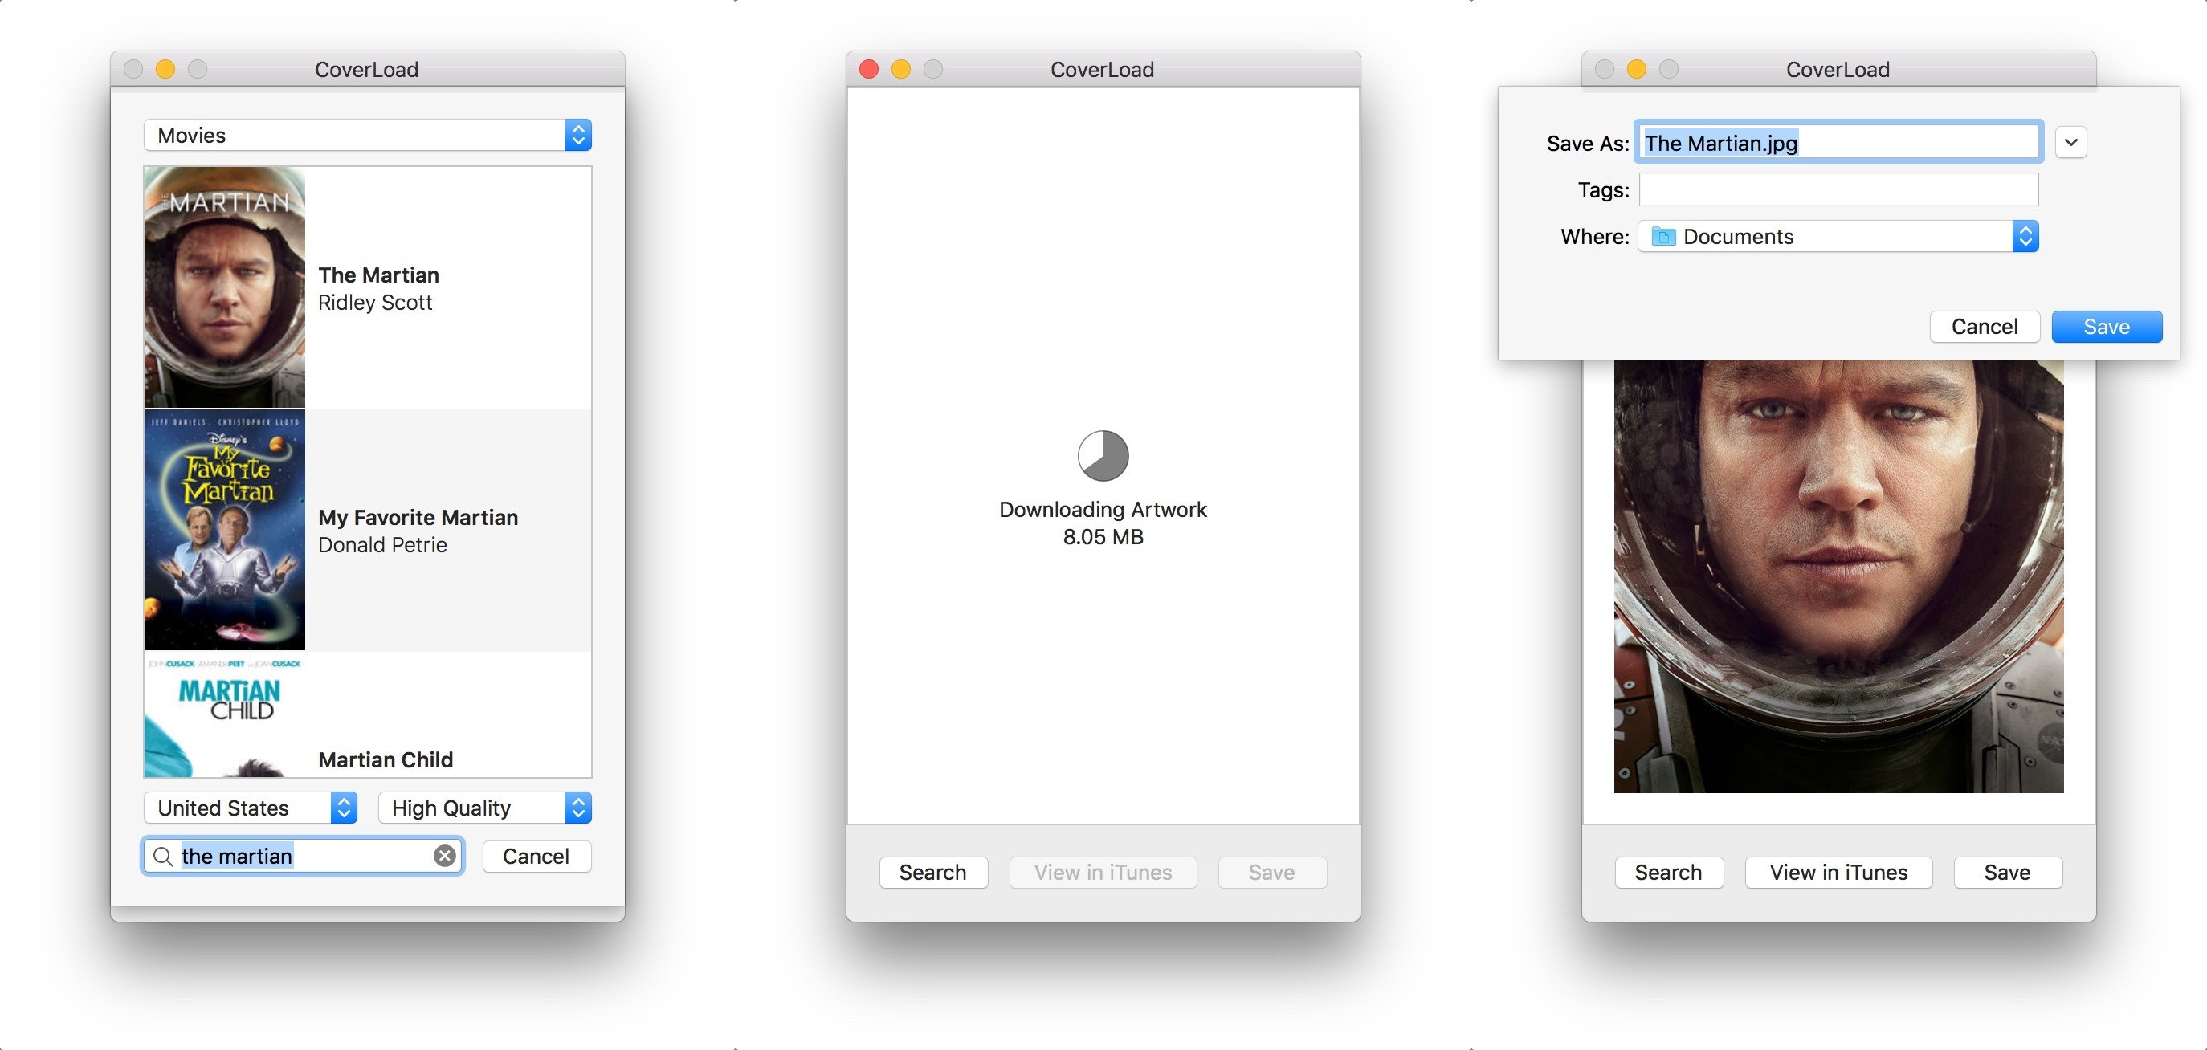The image size is (2207, 1050).
Task: Click the Downloading Artwork progress pie
Action: [1103, 456]
